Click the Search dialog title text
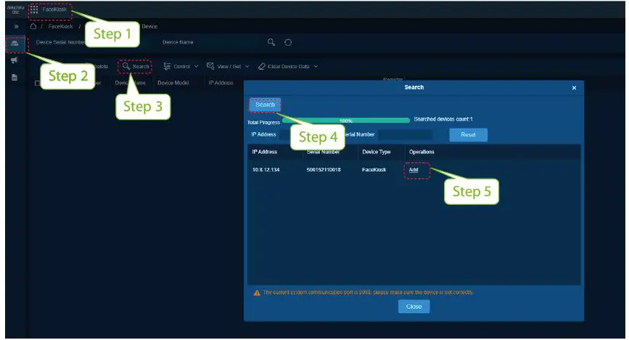The height and width of the screenshot is (340, 629). (x=414, y=87)
